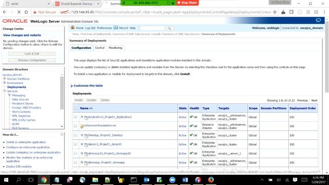Click the Update button above table
The image size is (329, 185).
coord(92,100)
